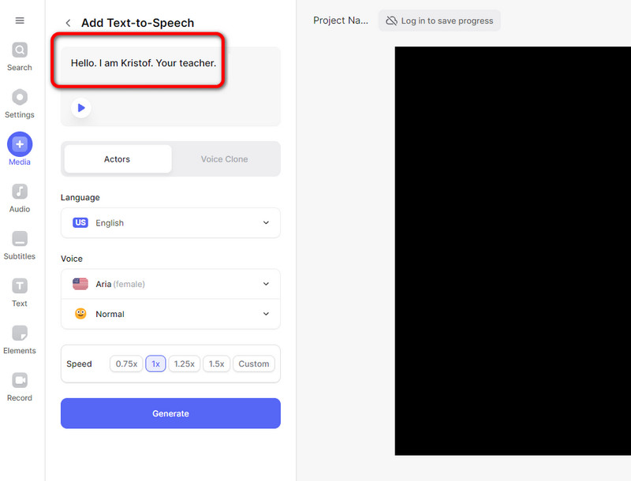Play the text-to-speech preview
The height and width of the screenshot is (481, 631).
(80, 107)
